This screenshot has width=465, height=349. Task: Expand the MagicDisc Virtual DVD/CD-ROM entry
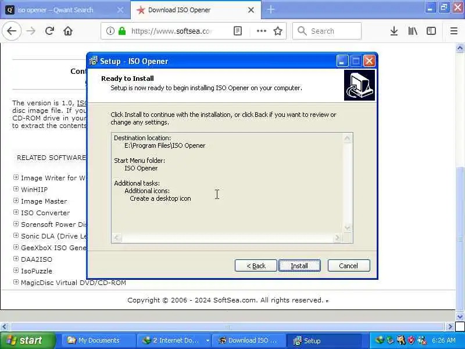point(16,282)
